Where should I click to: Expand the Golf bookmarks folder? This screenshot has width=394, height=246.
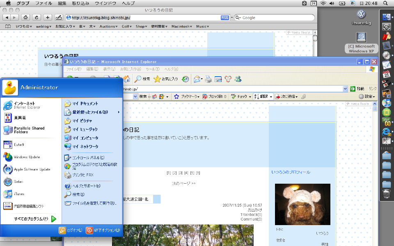(x=127, y=26)
